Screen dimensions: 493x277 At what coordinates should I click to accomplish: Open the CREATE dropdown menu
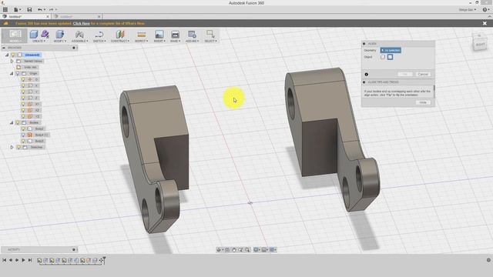[39, 41]
